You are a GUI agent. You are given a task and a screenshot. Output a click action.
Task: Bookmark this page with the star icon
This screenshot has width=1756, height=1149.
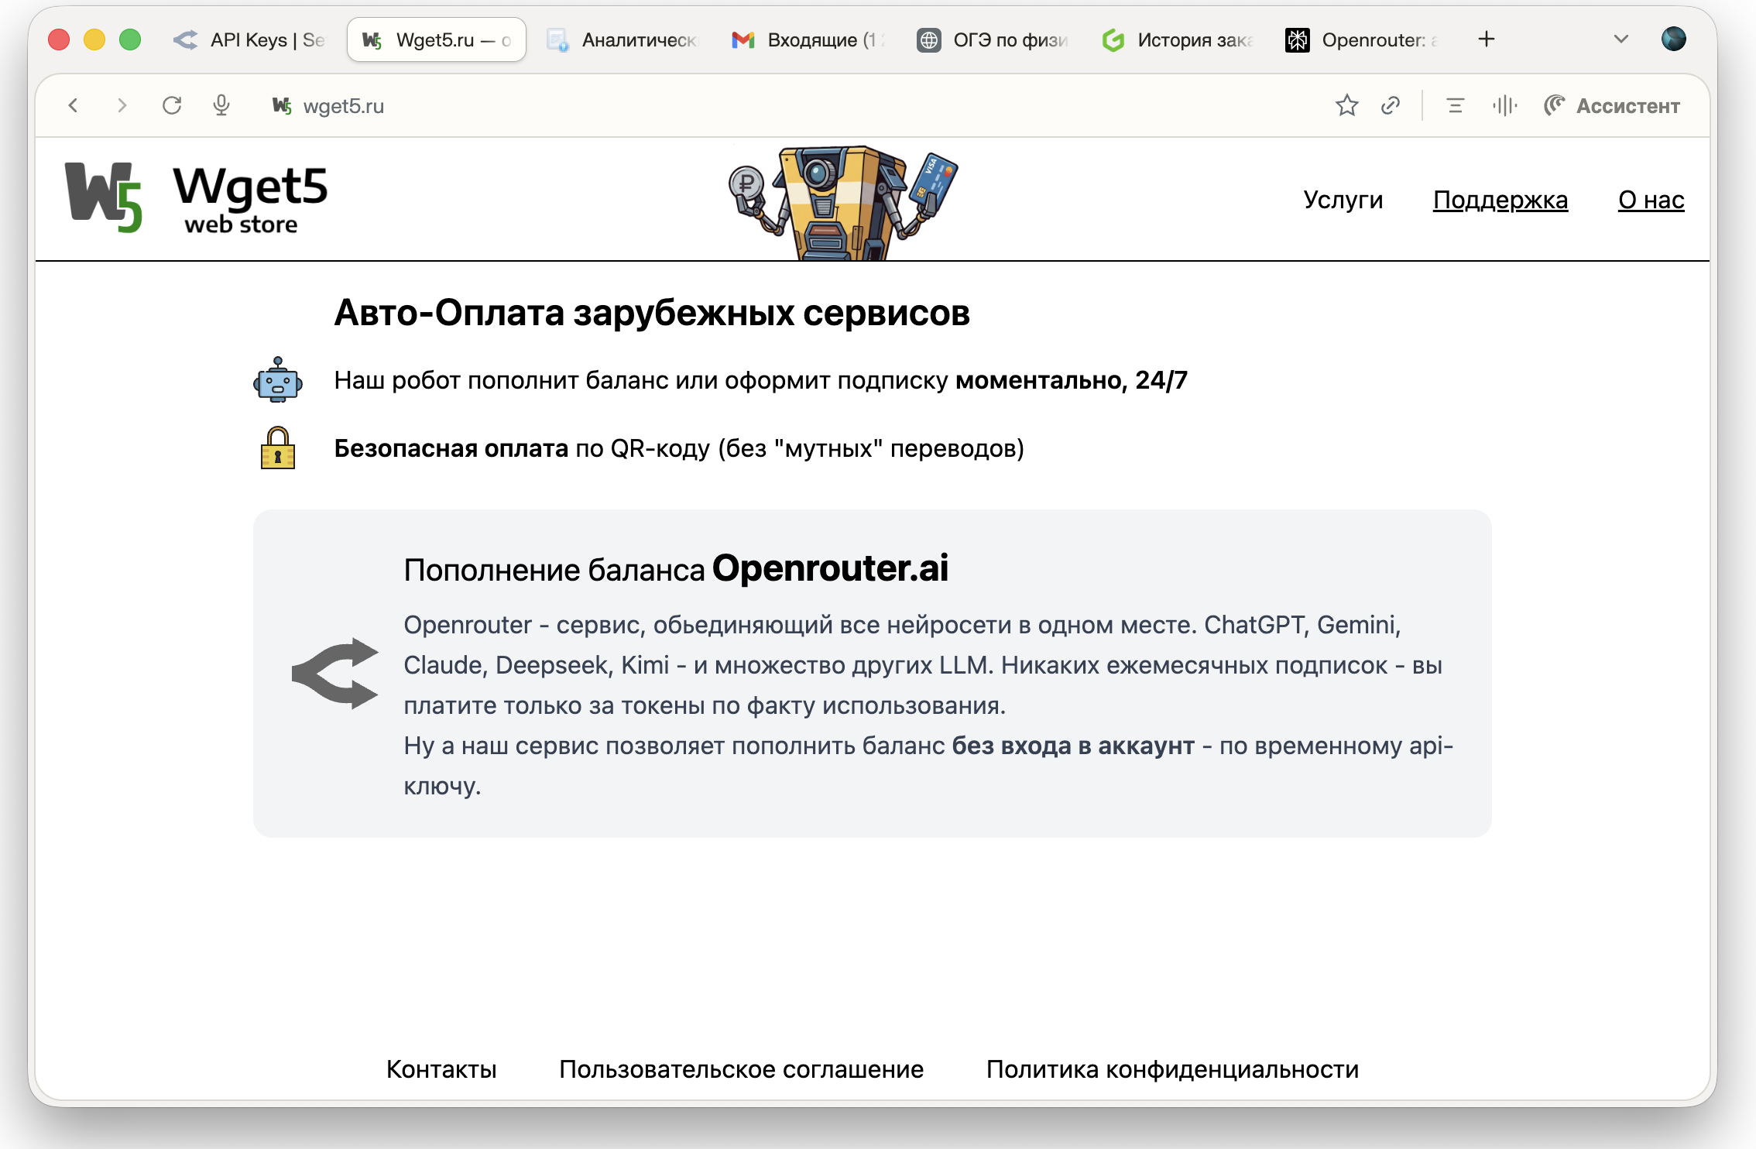1347,105
